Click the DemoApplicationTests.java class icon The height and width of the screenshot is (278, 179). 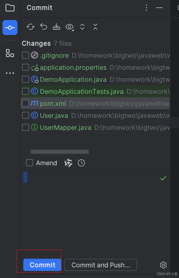(35, 91)
